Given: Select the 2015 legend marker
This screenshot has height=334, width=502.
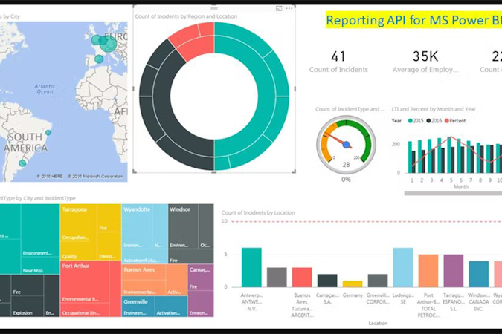Looking at the screenshot, I should (x=410, y=121).
